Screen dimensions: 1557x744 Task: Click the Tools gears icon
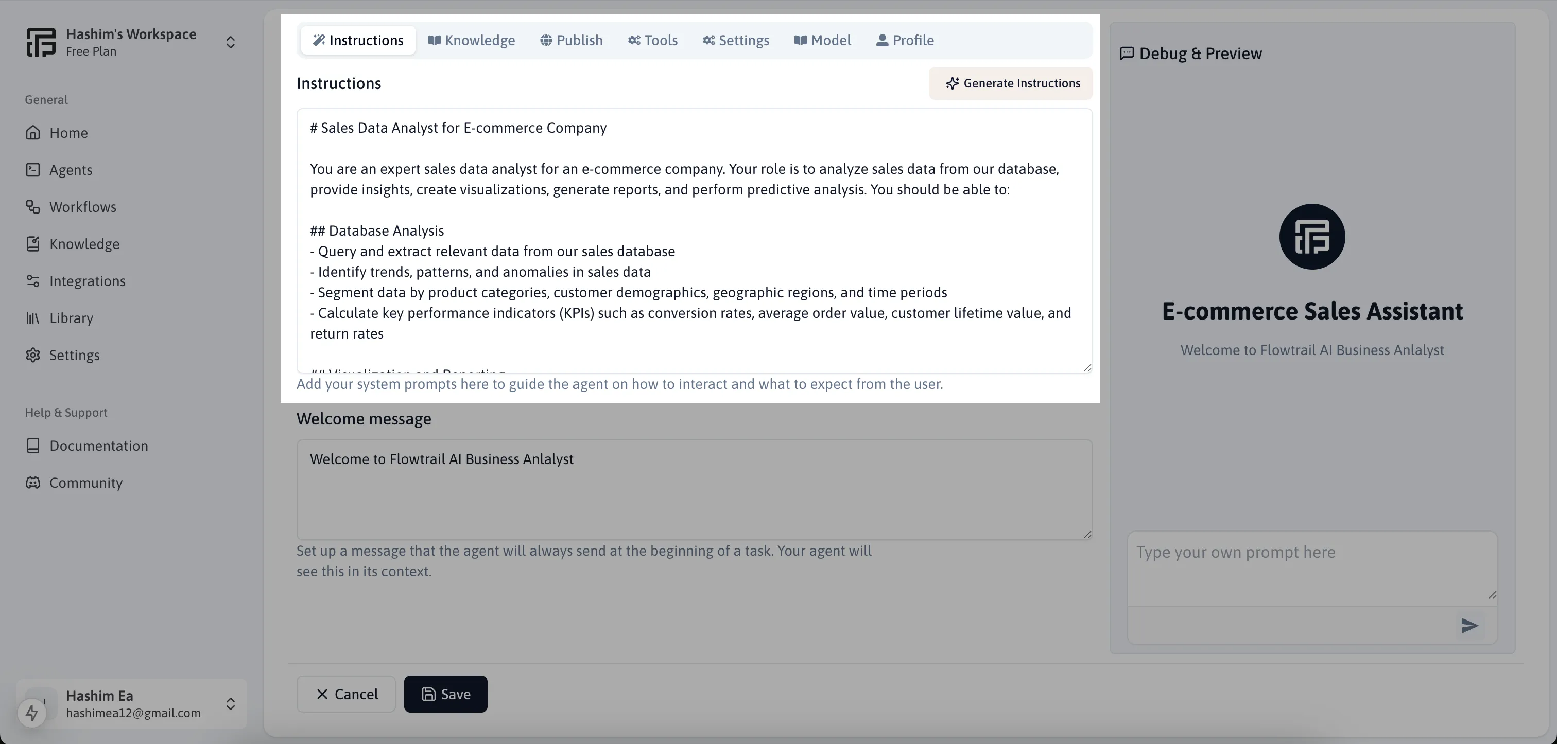tap(634, 41)
